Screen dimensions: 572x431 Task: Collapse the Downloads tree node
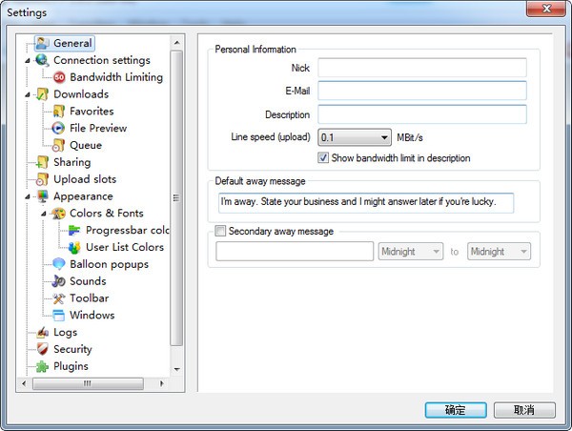click(x=28, y=94)
